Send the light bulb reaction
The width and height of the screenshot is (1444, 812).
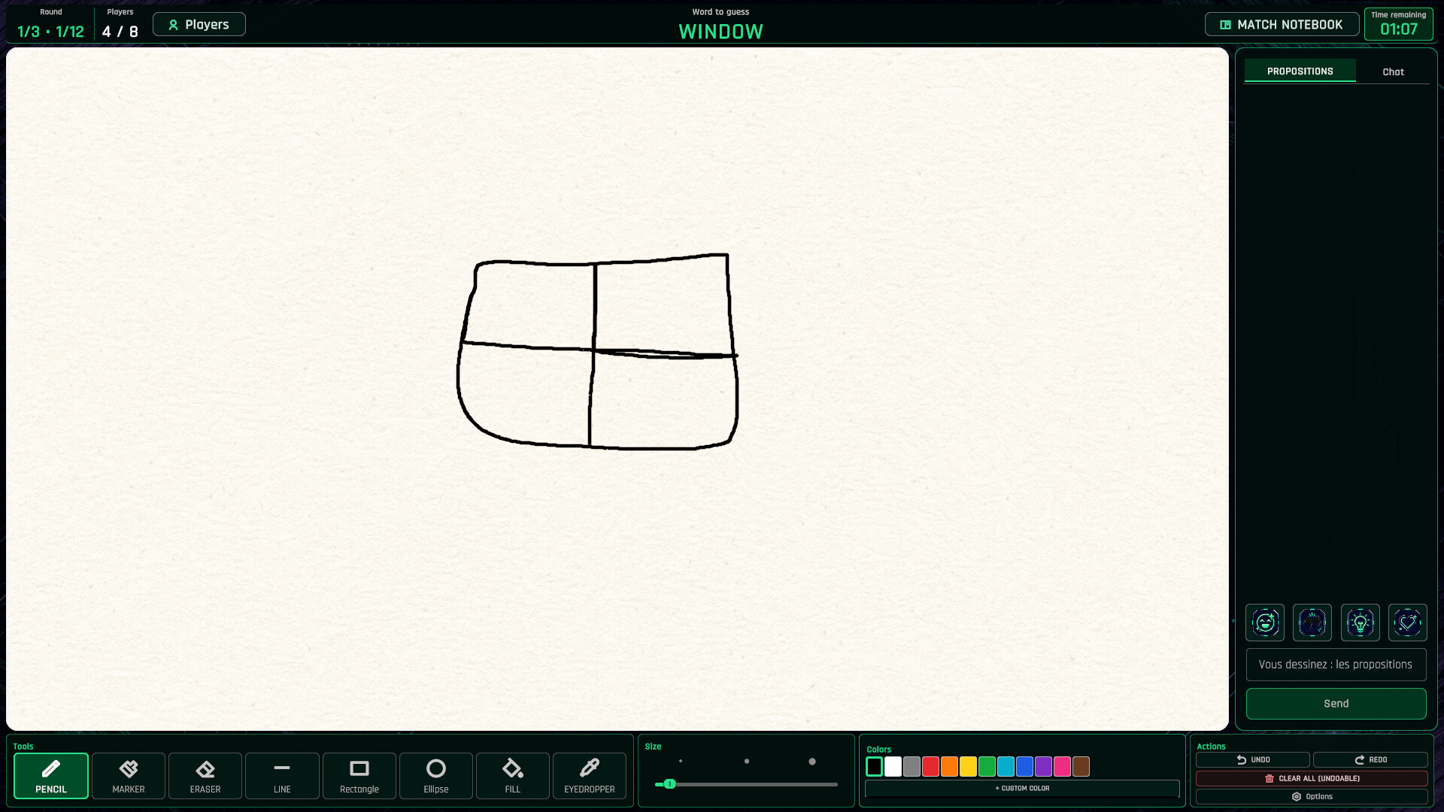[1361, 623]
